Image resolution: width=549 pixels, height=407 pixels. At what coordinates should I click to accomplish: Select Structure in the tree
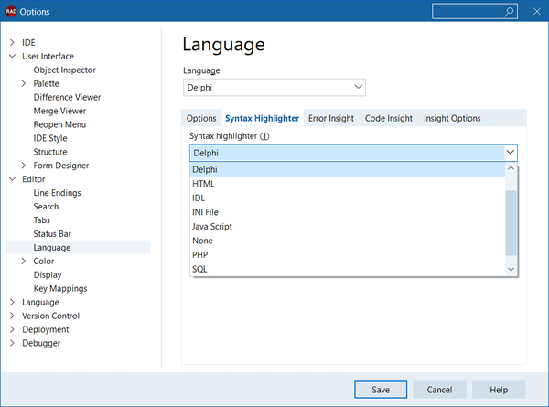point(50,152)
